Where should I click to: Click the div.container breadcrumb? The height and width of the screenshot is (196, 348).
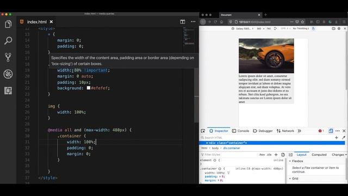pos(232,148)
